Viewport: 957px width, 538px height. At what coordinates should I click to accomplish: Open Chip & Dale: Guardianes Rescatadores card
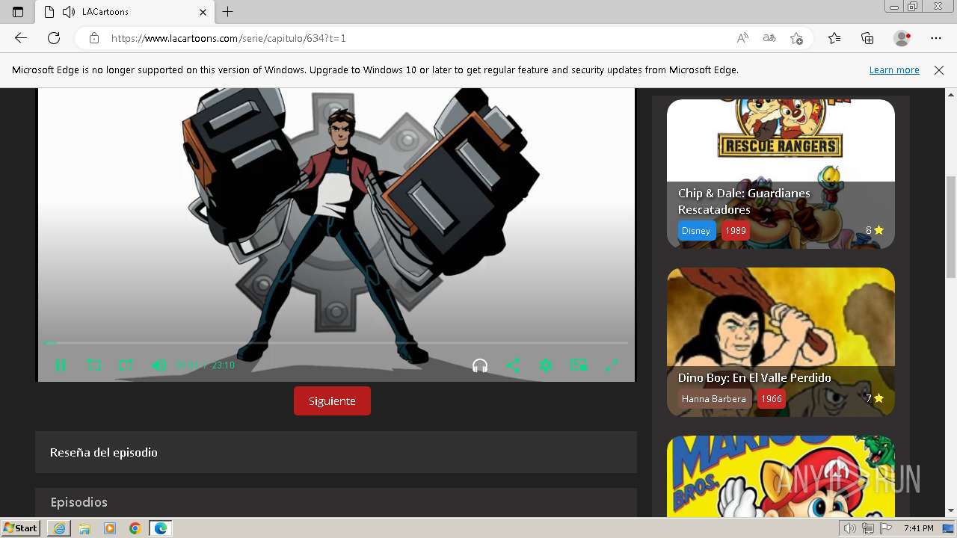[781, 174]
